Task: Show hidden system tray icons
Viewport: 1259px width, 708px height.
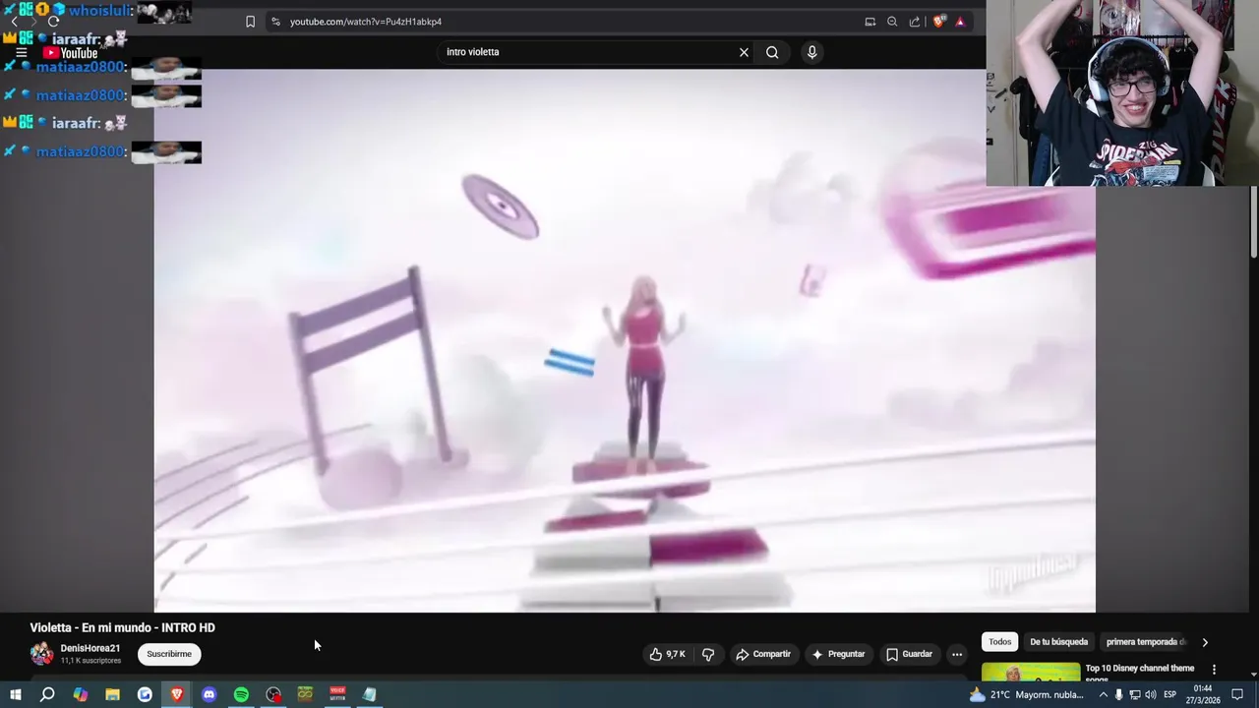Action: (1103, 694)
